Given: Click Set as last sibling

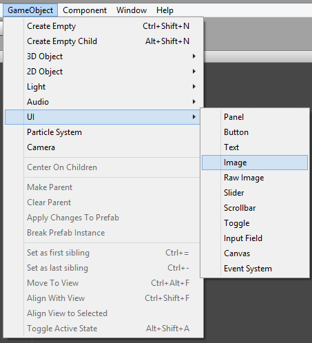Looking at the screenshot, I should pyautogui.click(x=103, y=268).
